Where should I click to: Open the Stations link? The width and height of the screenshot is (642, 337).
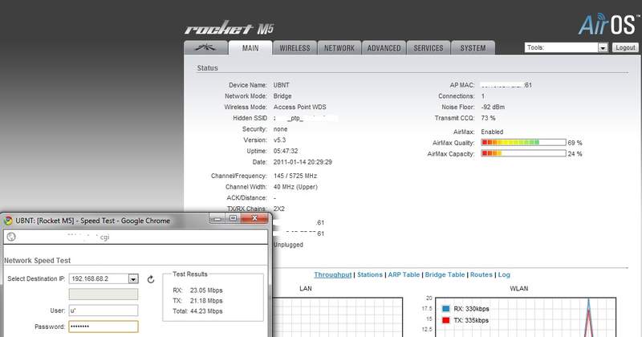click(370, 274)
